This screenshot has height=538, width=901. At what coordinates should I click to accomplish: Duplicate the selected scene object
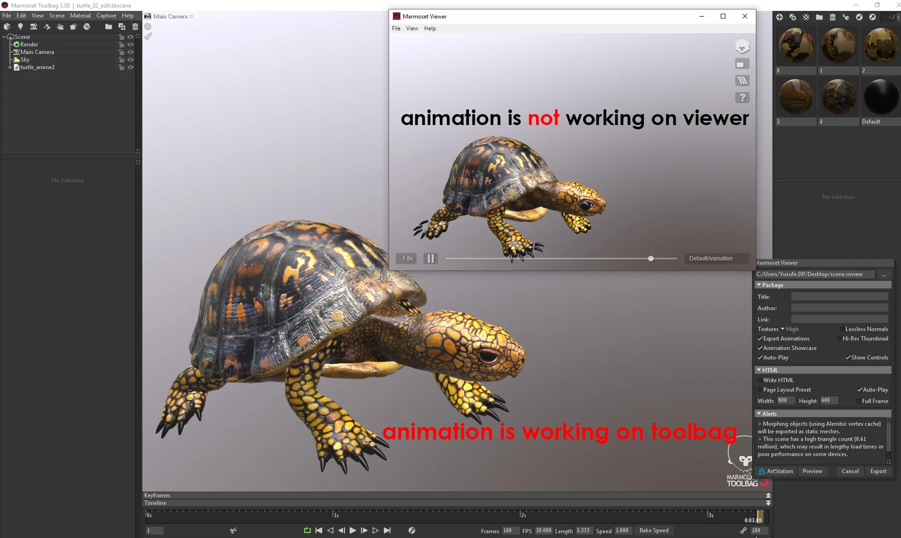pyautogui.click(x=122, y=27)
